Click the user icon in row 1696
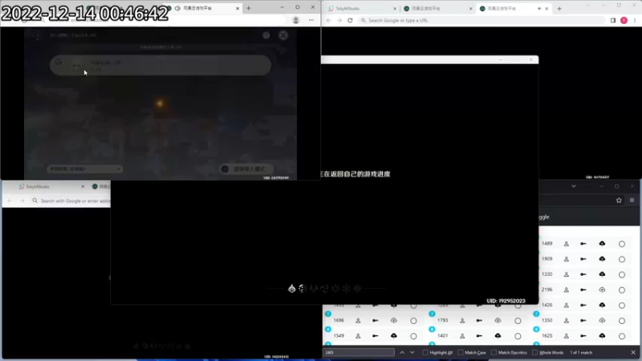Viewport: 642px width, 361px height. click(358, 320)
